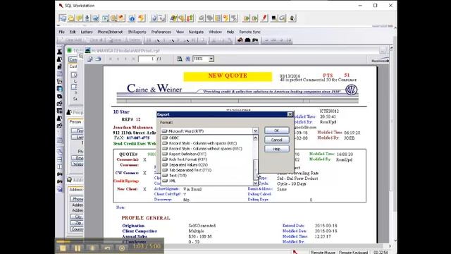Go to first page of report
451x254 pixels.
click(x=111, y=59)
